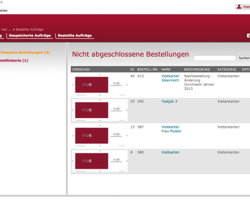Select Nicht abgeschlossene Bestellungen (4) in sidebar
The width and height of the screenshot is (250, 202).
coord(25,53)
